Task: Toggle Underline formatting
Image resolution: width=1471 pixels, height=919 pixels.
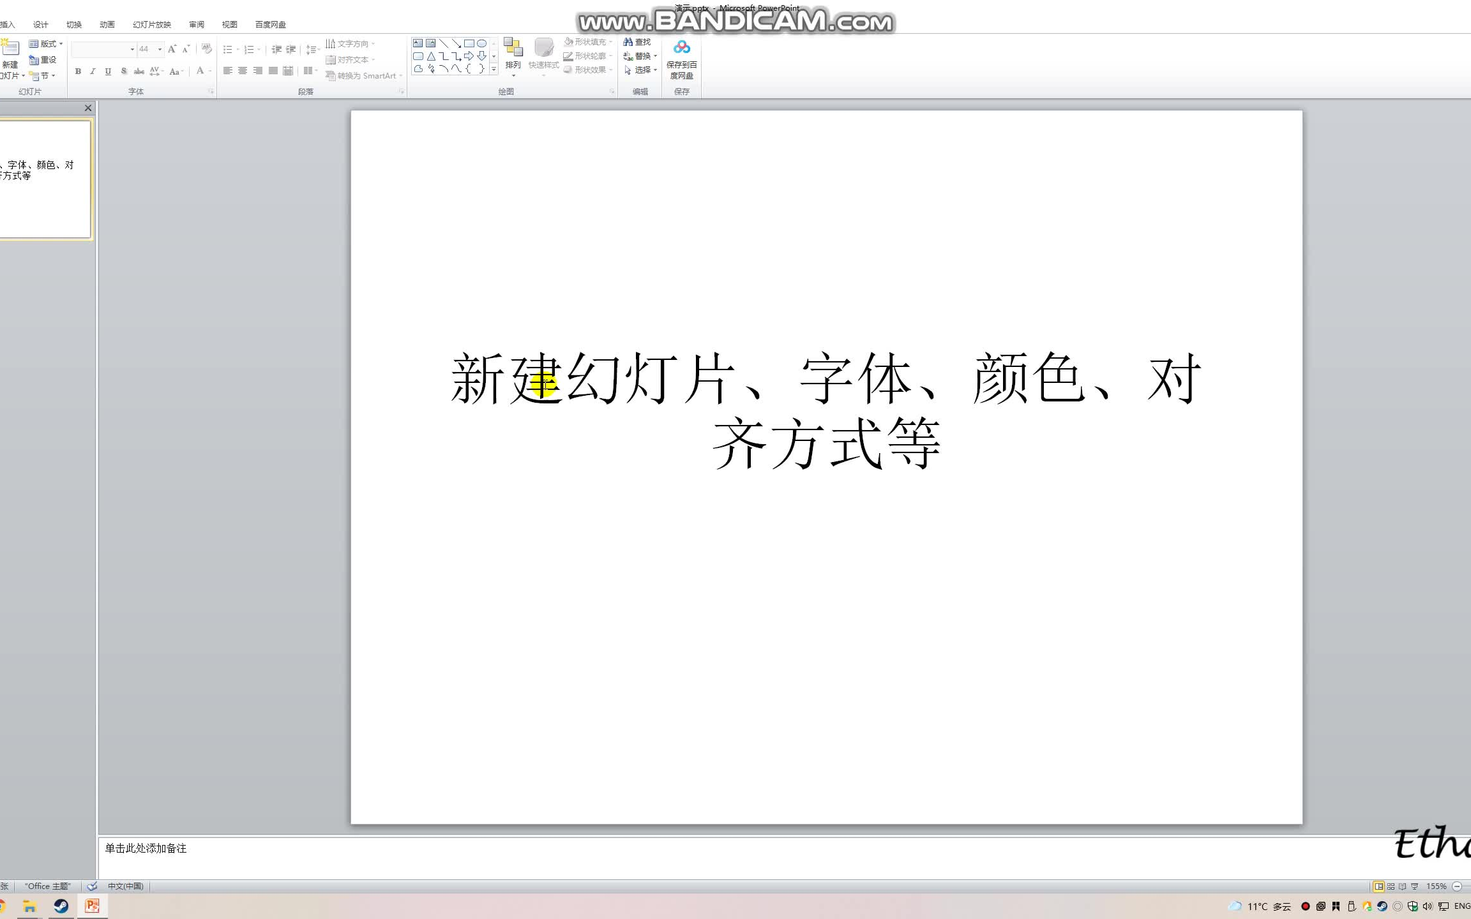Action: tap(108, 71)
